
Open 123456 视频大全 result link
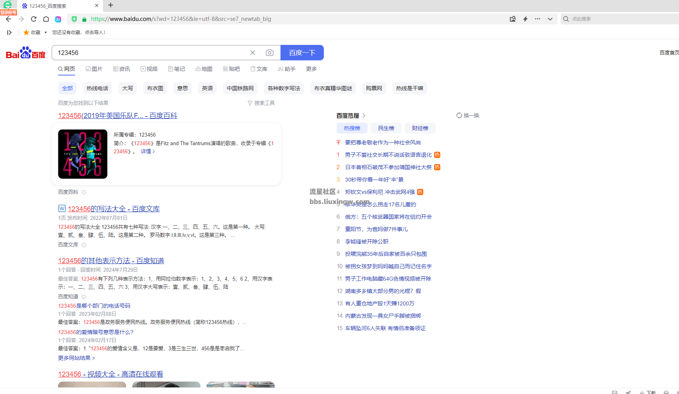(x=111, y=374)
